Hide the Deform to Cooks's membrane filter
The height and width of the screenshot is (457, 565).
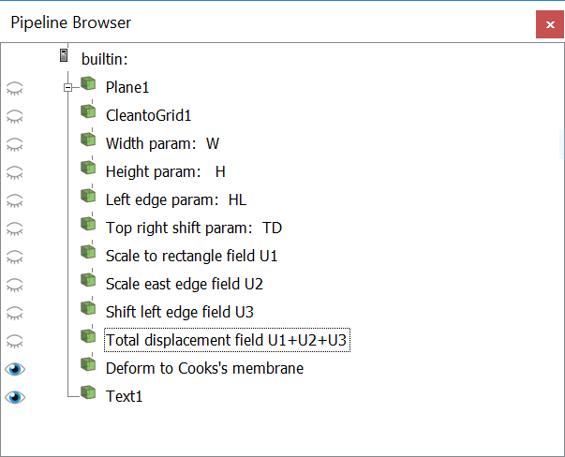pos(15,369)
